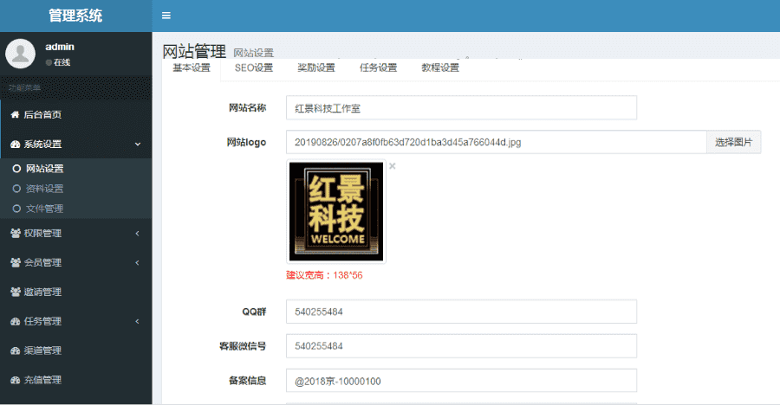Click the admin user avatar
Image resolution: width=780 pixels, height=405 pixels.
tap(20, 54)
